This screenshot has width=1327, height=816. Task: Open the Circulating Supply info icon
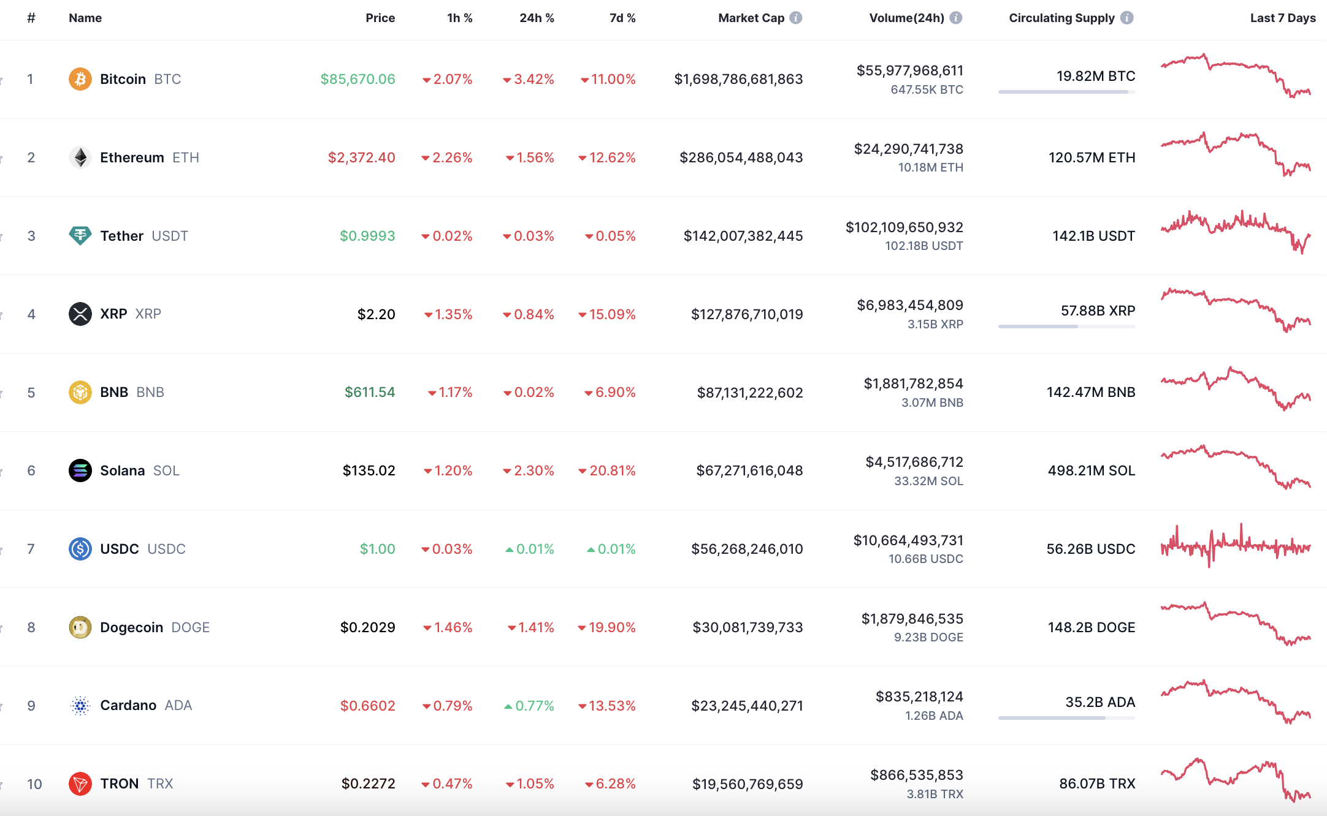pos(1126,18)
